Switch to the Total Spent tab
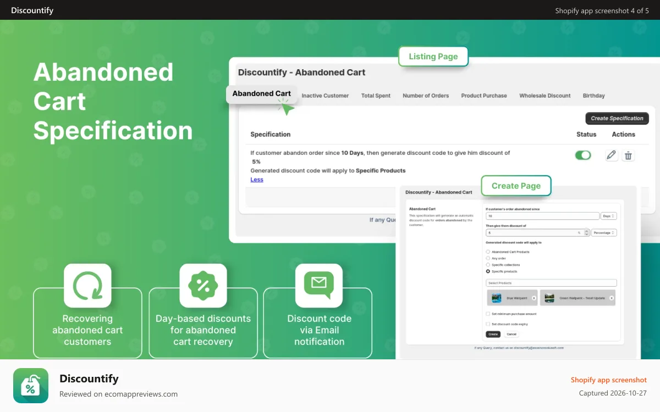Screen dimensions: 660x412 point(376,96)
